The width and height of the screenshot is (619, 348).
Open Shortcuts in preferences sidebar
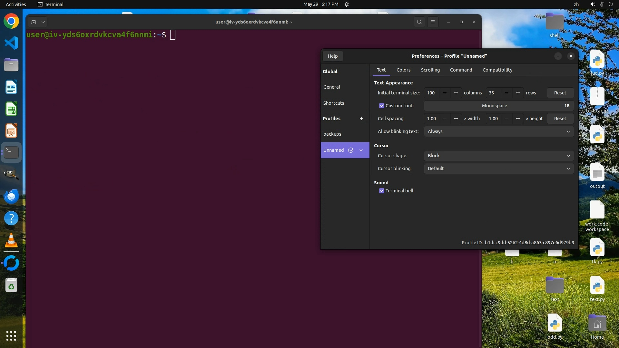point(334,103)
